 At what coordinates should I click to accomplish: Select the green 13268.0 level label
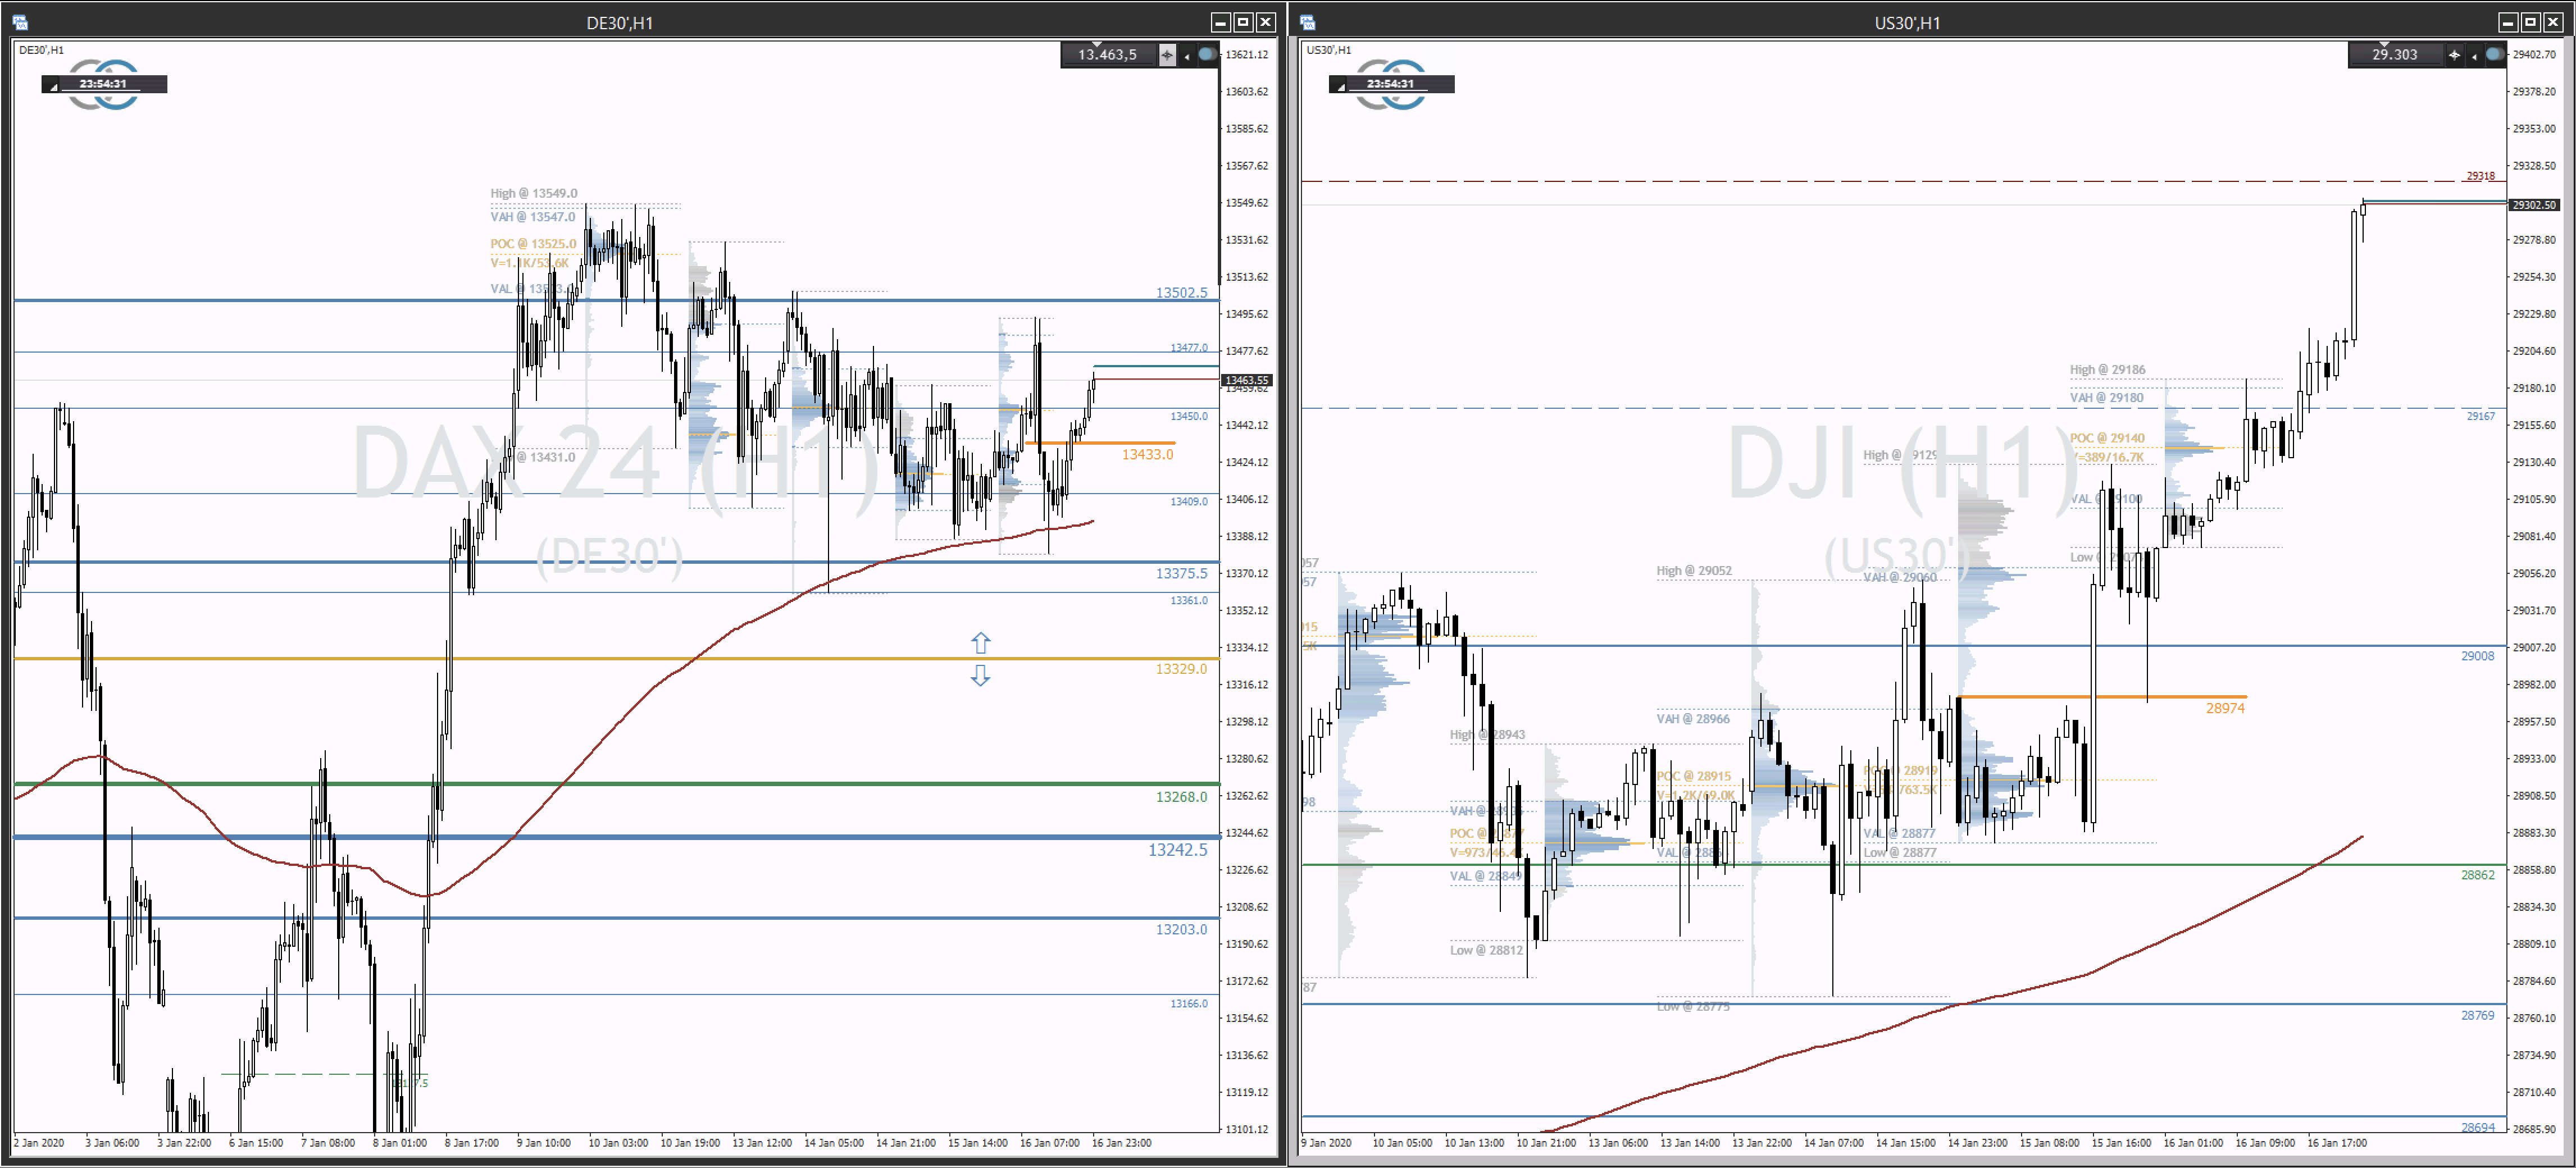point(1181,796)
